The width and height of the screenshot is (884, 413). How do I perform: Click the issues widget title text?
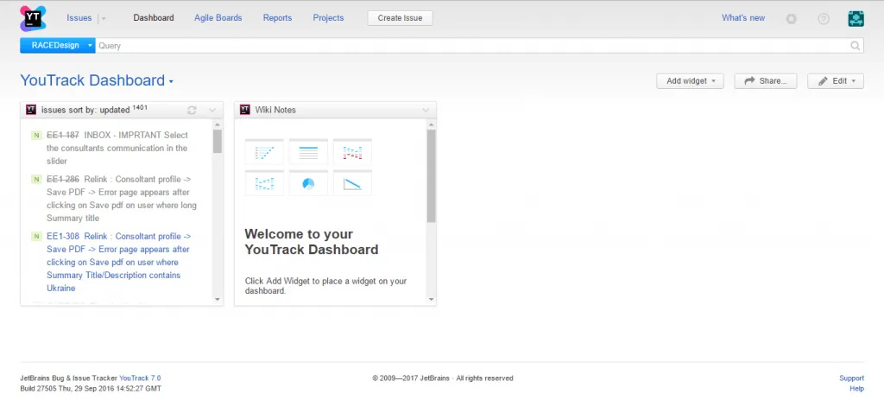click(85, 110)
